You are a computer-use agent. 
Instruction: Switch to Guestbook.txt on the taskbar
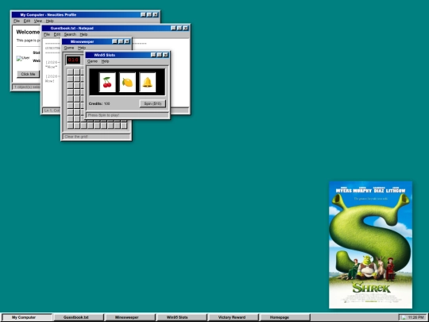pos(79,317)
